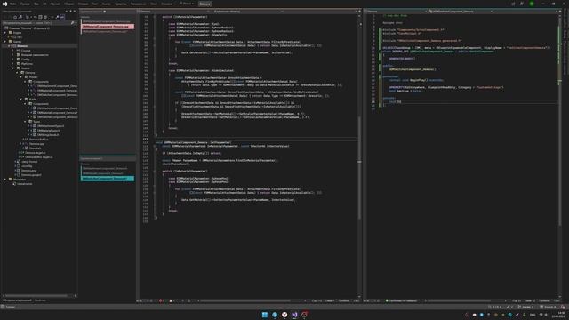This screenshot has height=320, width=569.
Task: Collapse the Source folder node
Action: (x=13, y=68)
